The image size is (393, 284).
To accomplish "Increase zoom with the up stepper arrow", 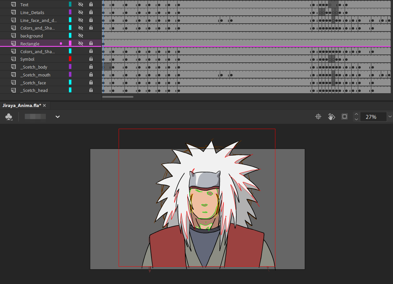I will [356, 114].
